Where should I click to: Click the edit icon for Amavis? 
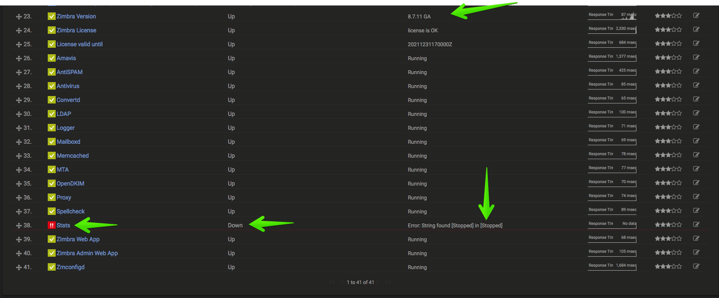[x=696, y=58]
